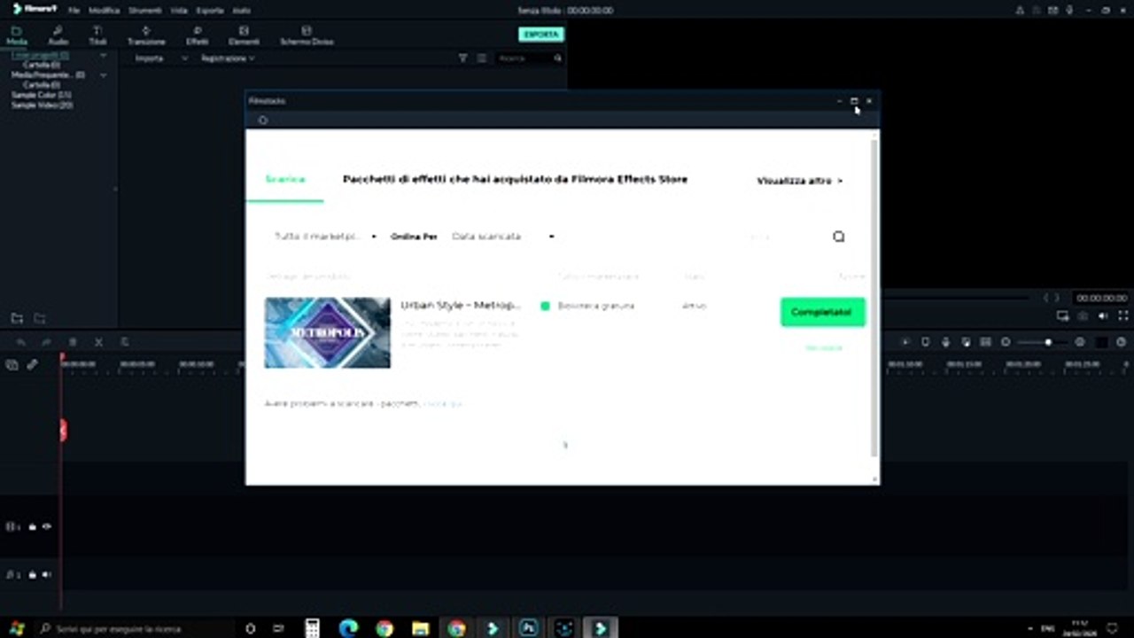The height and width of the screenshot is (638, 1134).
Task: Mute audio track 1
Action: click(47, 574)
